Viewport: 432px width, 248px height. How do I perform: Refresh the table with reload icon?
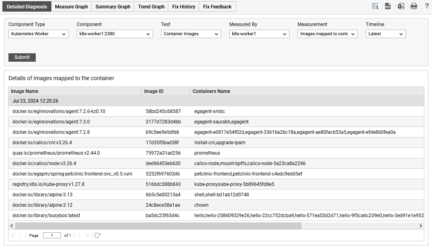click(97, 235)
